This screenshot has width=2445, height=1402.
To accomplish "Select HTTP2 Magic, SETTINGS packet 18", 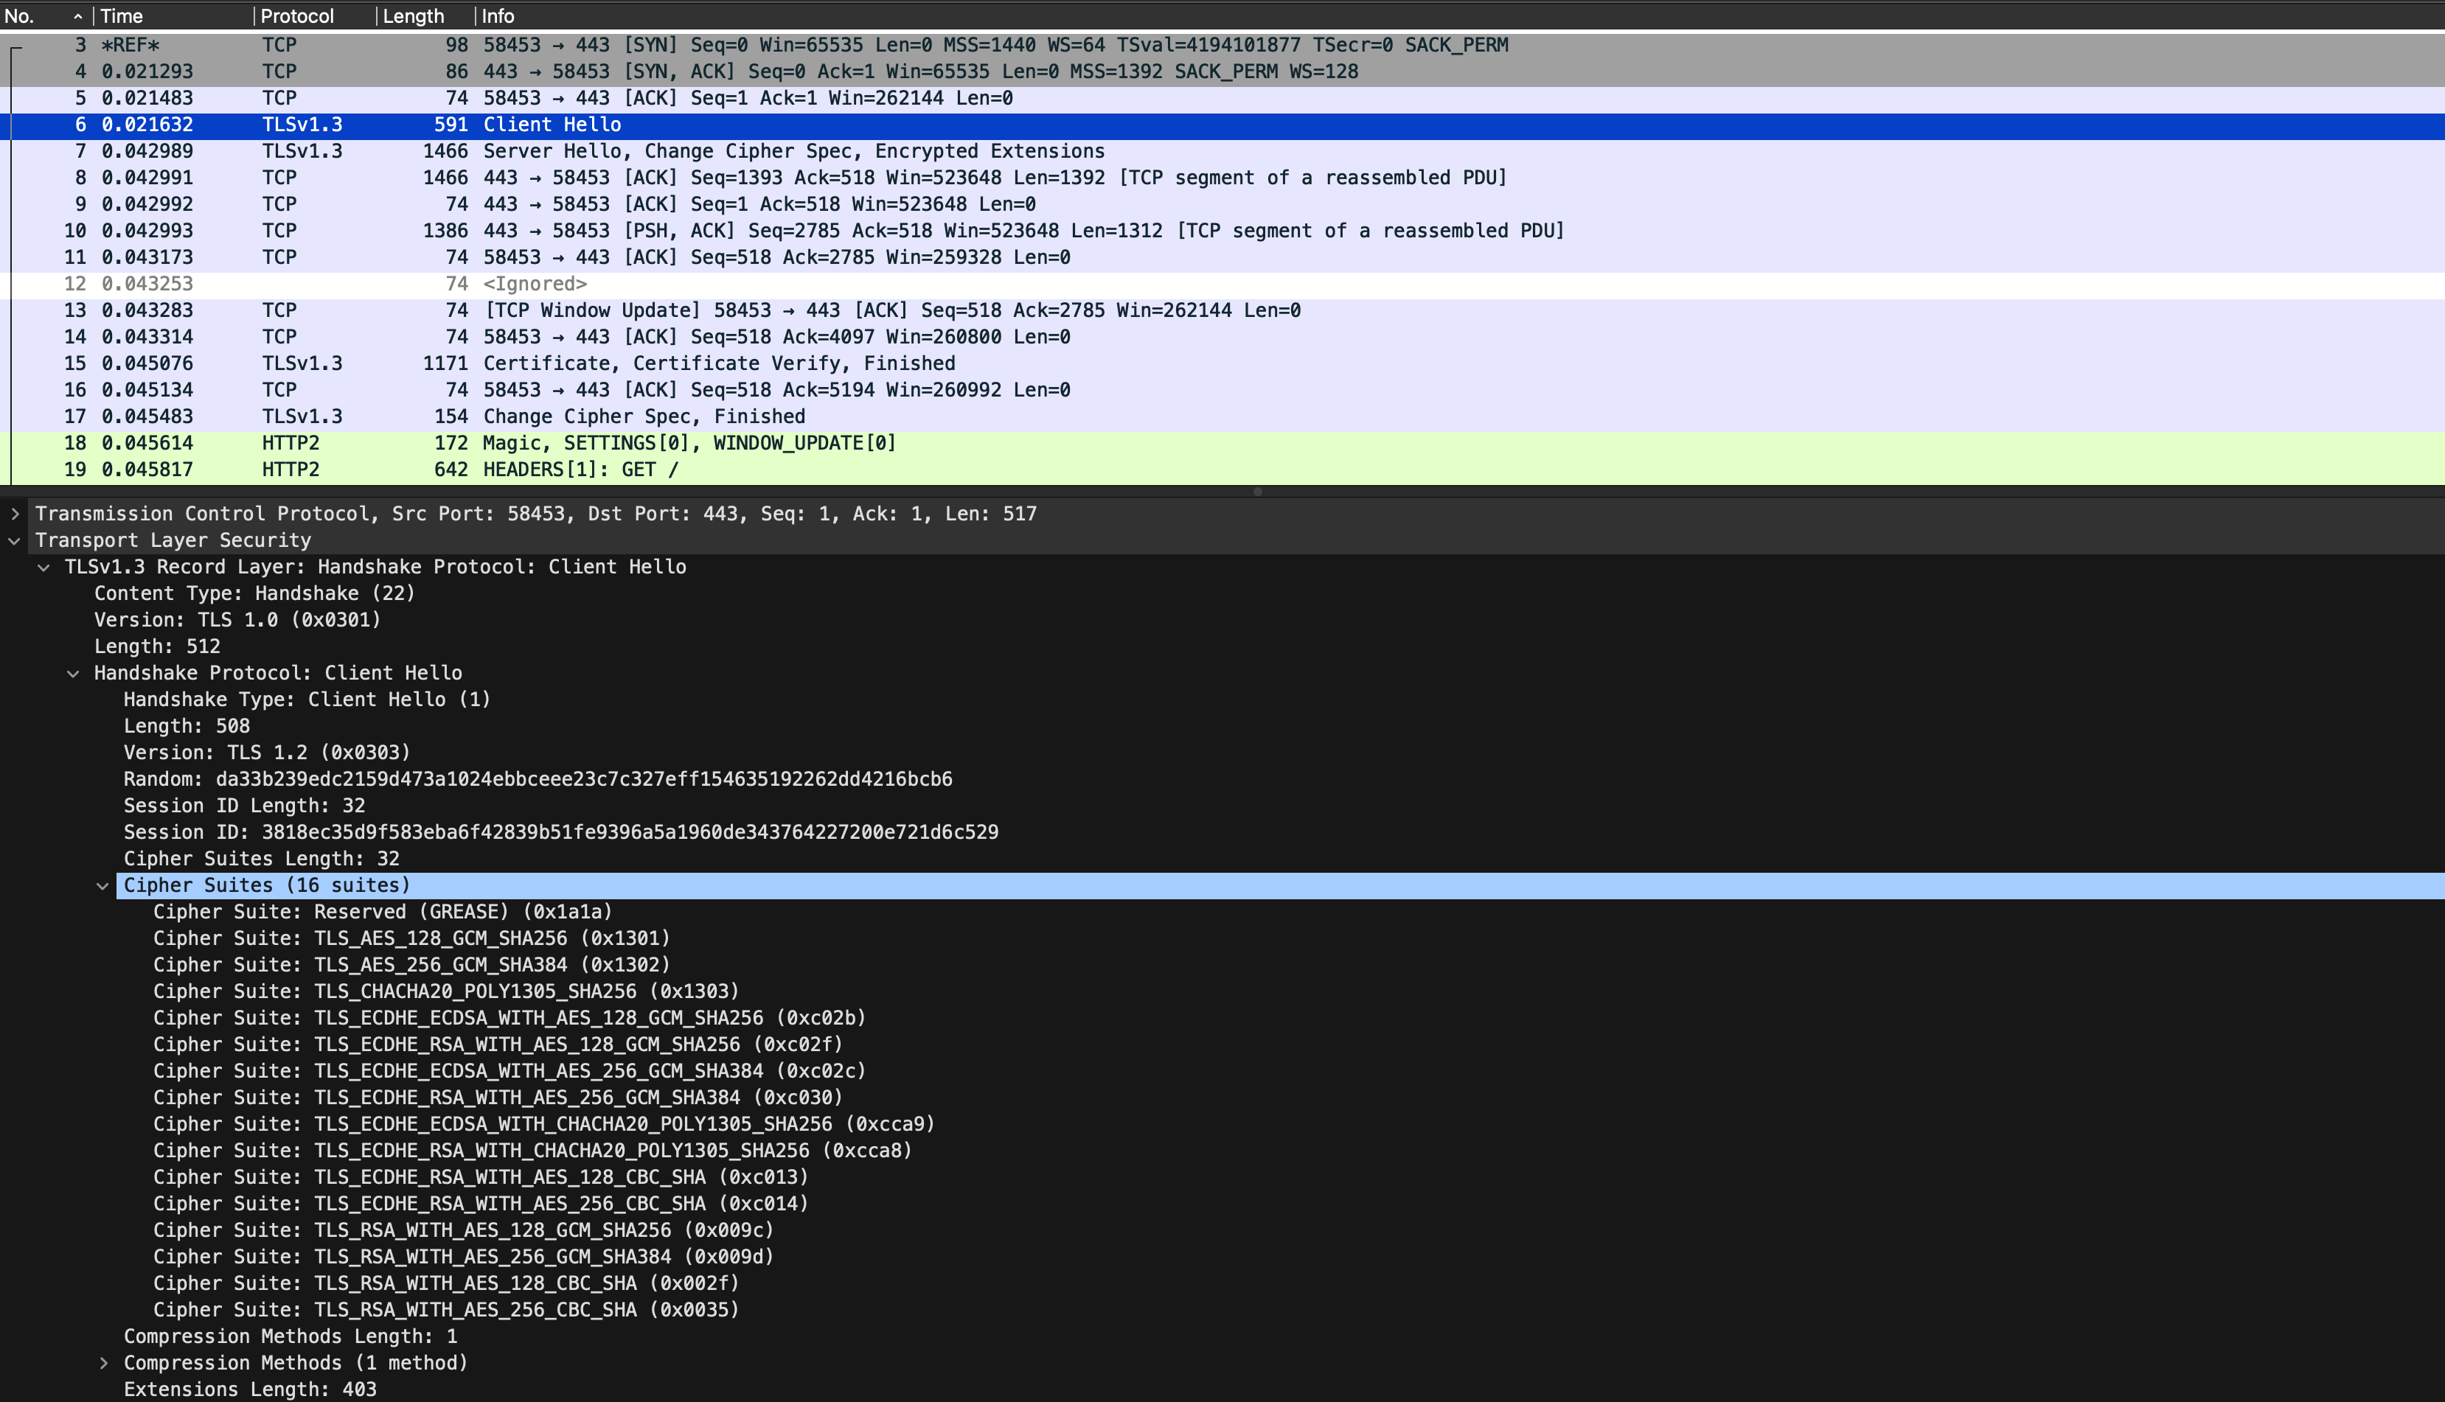I will [x=1222, y=444].
